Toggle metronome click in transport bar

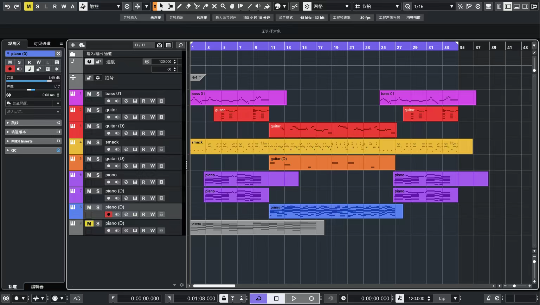(x=488, y=298)
